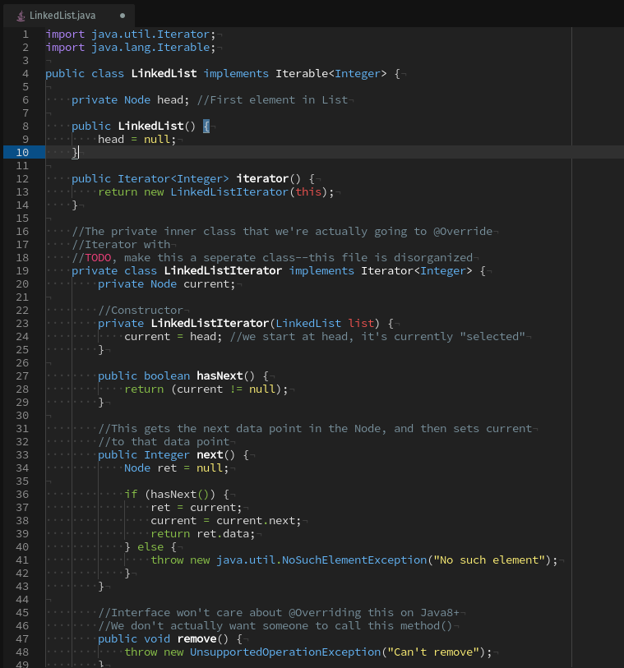Click the comment "//First element in List"
The height and width of the screenshot is (668, 624).
click(x=272, y=100)
